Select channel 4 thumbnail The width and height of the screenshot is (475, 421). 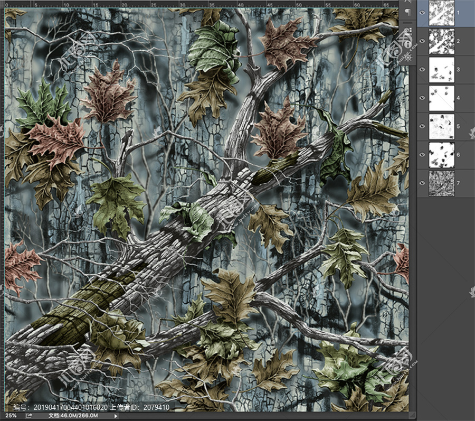coord(442,98)
